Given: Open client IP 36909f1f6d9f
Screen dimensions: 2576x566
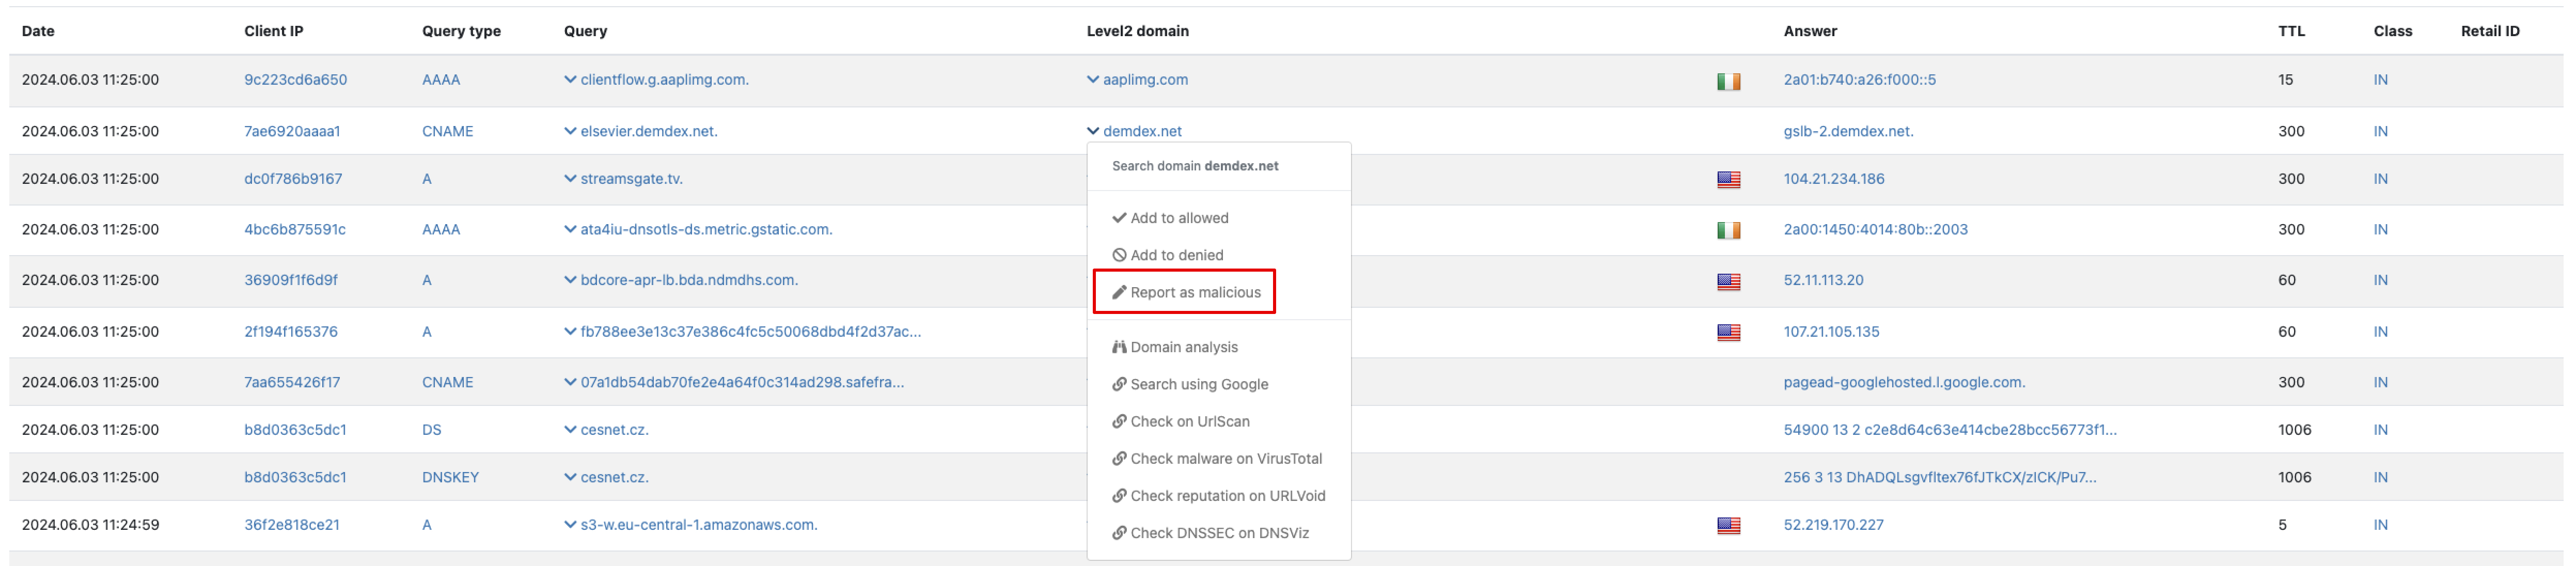Looking at the screenshot, I should [291, 280].
